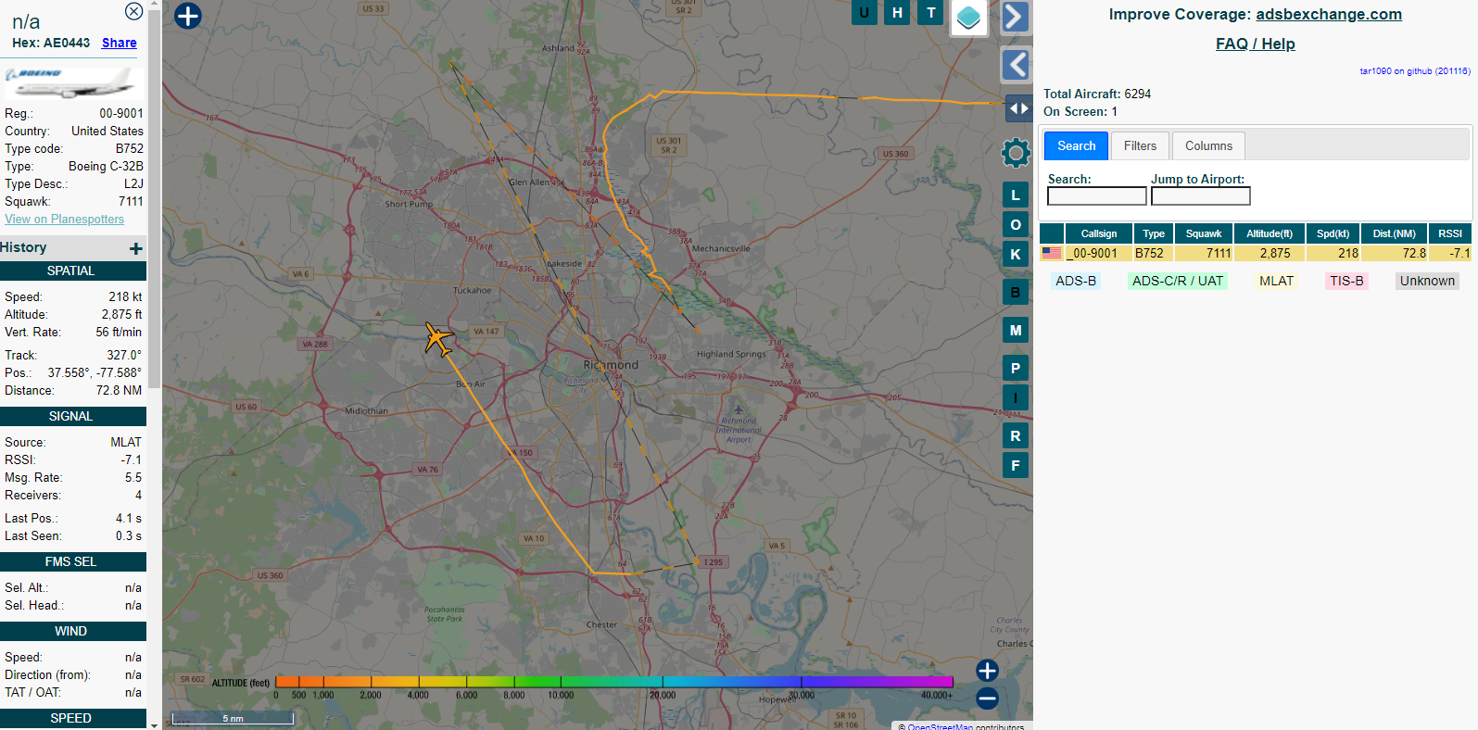Click the Squawk 7111 value in info panel

(131, 201)
